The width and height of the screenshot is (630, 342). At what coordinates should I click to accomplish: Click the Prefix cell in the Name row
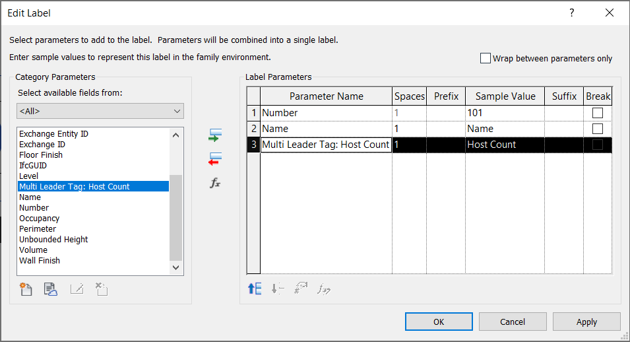446,129
